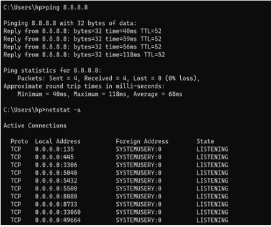Click SYSTEMUSERY:0 foreign address for port 5432

tap(139, 181)
